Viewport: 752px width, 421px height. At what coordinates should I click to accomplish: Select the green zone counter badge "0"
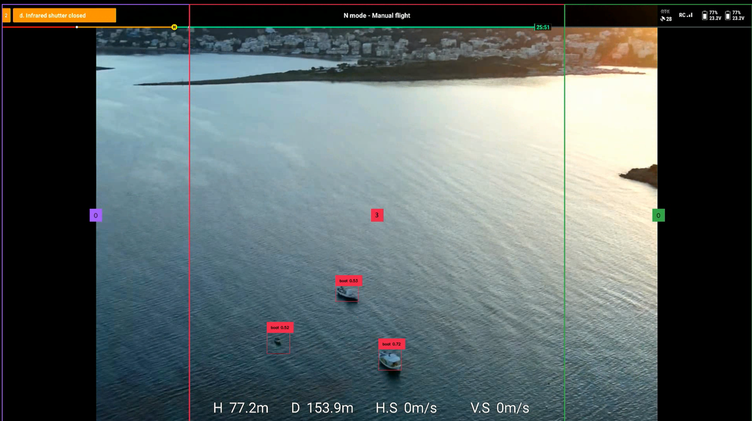(x=658, y=215)
